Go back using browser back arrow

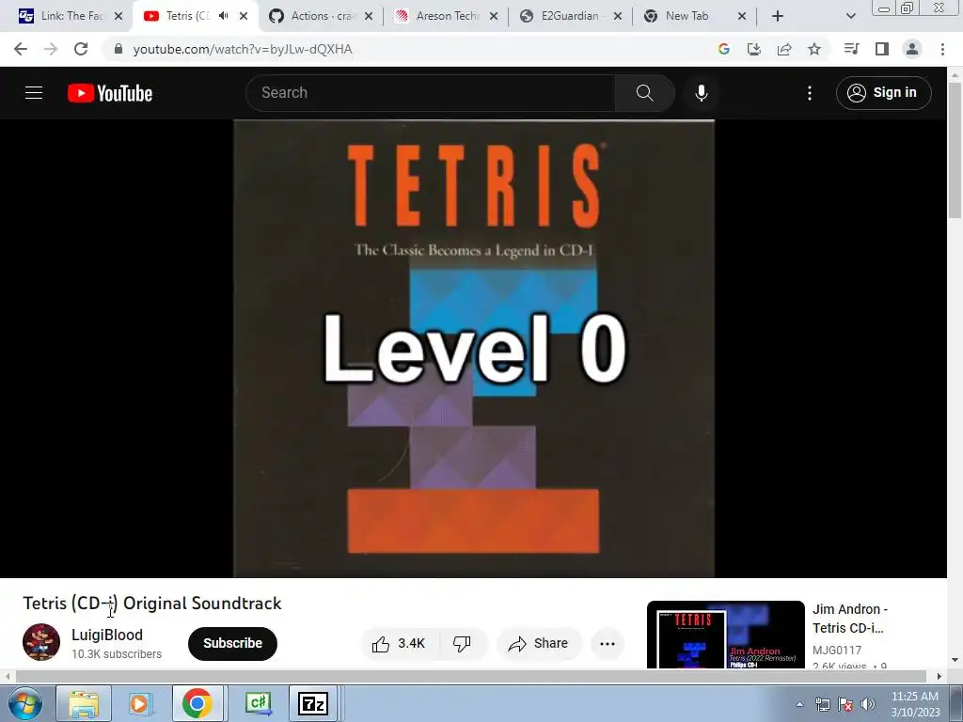point(21,49)
